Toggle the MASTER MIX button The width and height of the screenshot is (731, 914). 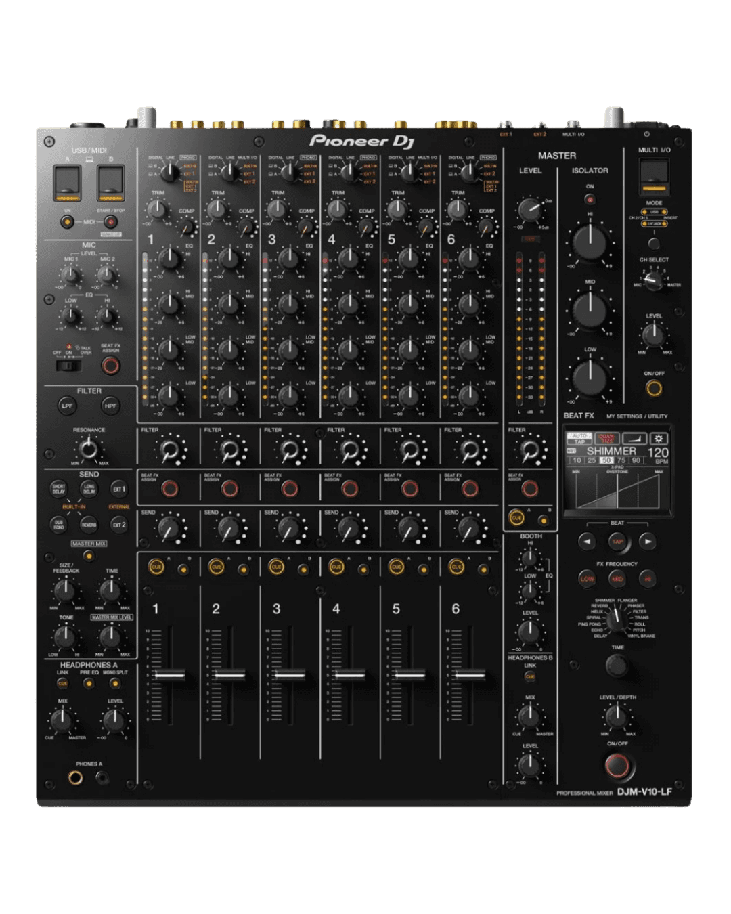coord(89,555)
